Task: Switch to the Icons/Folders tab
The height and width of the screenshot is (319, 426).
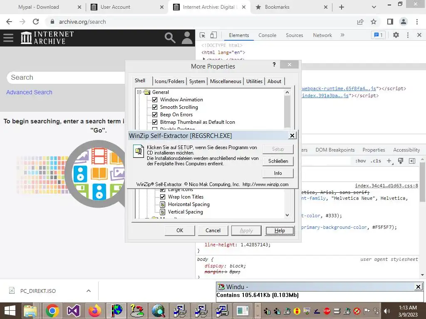Action: click(170, 81)
